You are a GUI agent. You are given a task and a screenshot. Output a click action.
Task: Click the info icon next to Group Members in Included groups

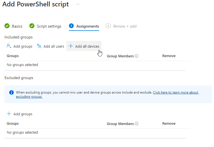pyautogui.click(x=137, y=56)
